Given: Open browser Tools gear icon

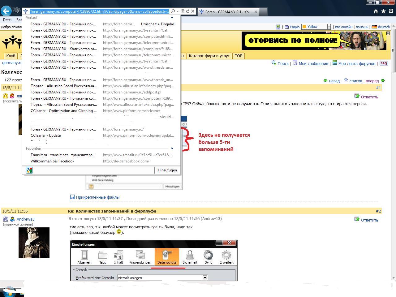Looking at the screenshot, I should click(x=391, y=11).
